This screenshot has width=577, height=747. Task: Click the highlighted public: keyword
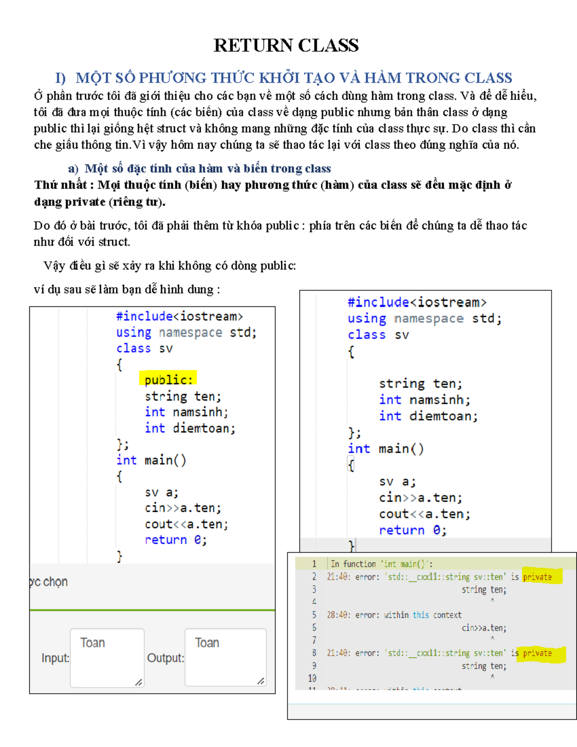tap(168, 380)
